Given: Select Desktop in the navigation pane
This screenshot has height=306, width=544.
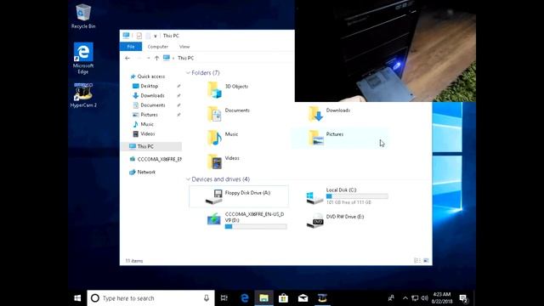Looking at the screenshot, I should click(x=150, y=86).
